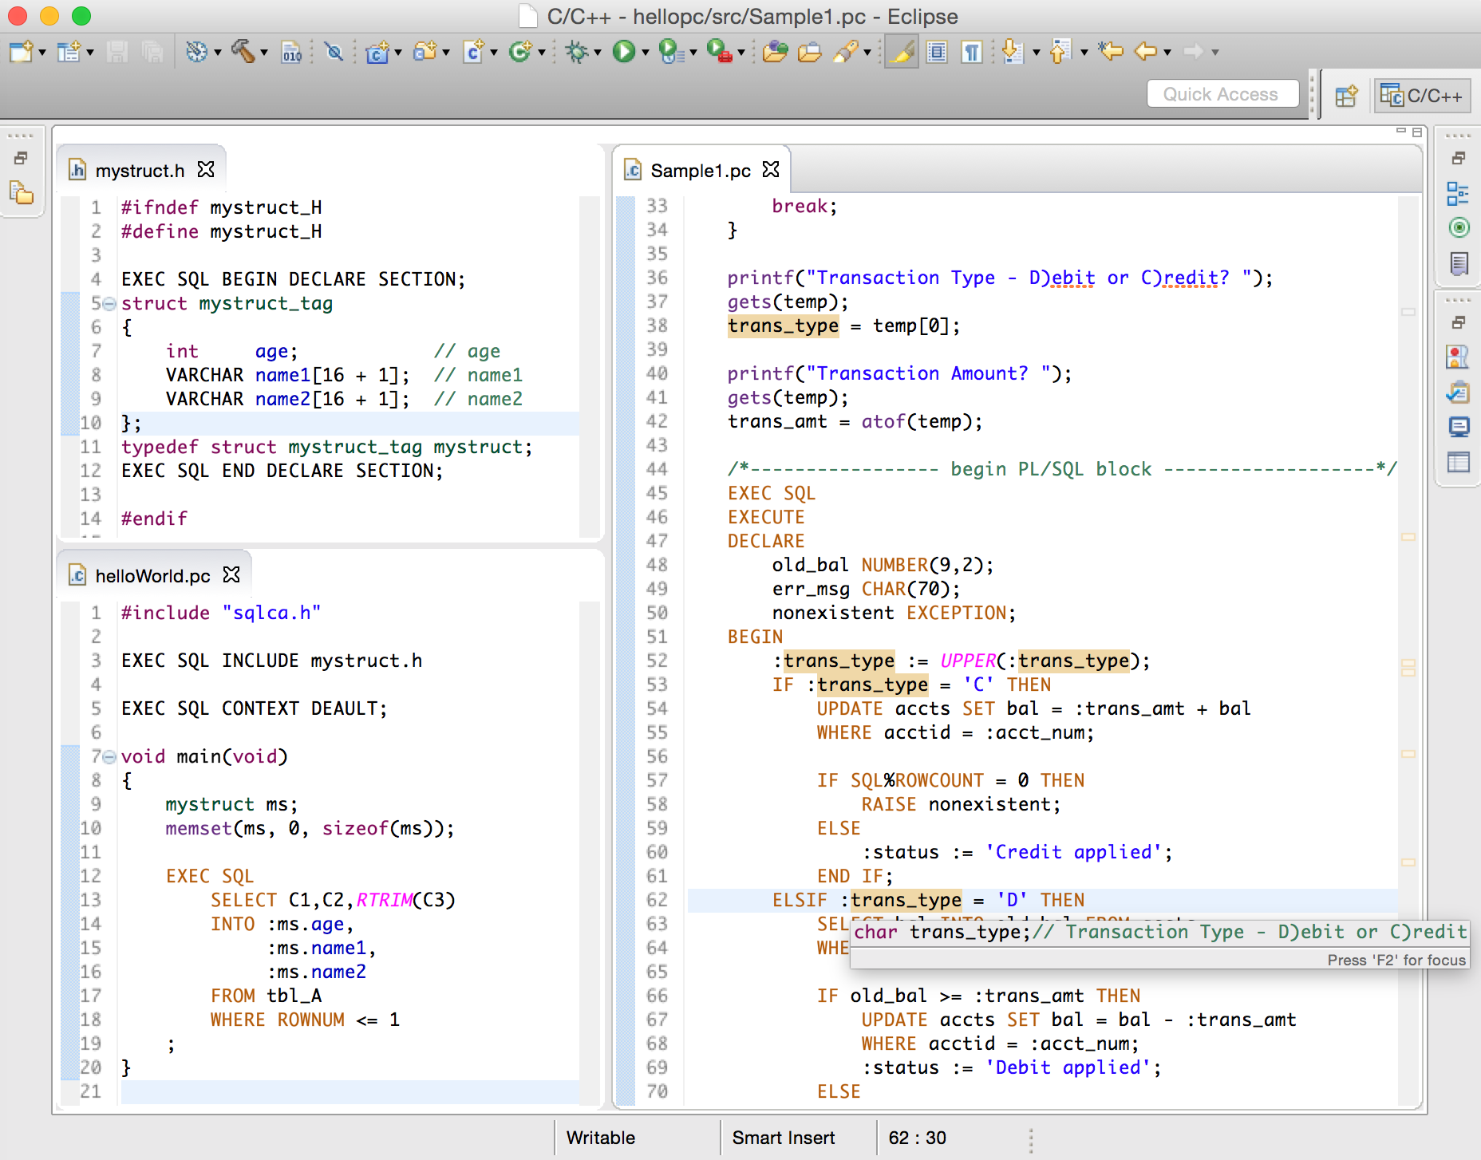
Task: Collapse struct mystruct_tag fold in mystruct.h
Action: click(110, 304)
